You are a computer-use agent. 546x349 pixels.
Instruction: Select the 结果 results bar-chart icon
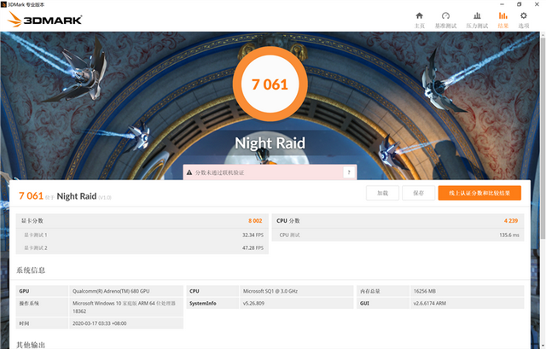[x=502, y=19]
